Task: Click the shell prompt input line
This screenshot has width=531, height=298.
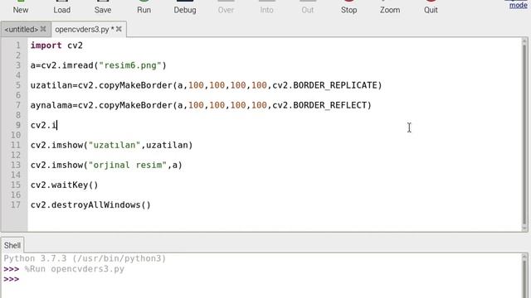Action: [x=264, y=280]
